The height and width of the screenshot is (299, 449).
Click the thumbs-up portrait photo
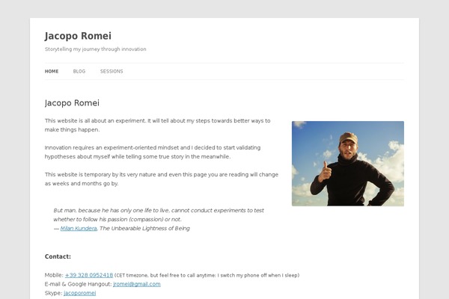[x=348, y=164]
